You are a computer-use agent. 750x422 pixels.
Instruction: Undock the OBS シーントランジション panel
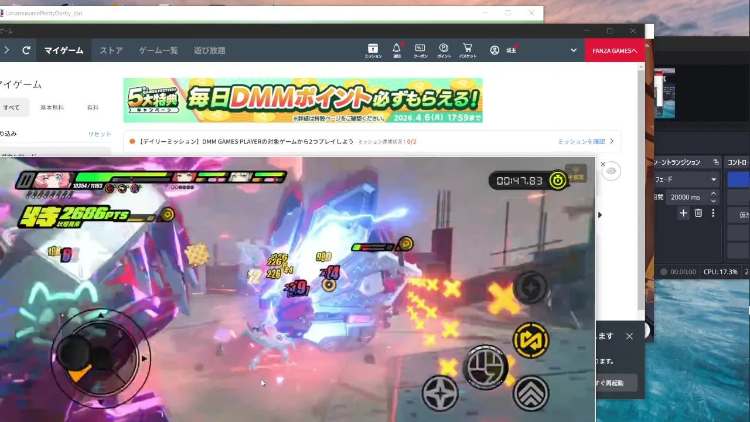click(715, 162)
